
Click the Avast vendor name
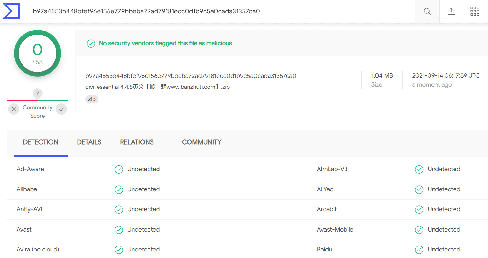(x=24, y=229)
